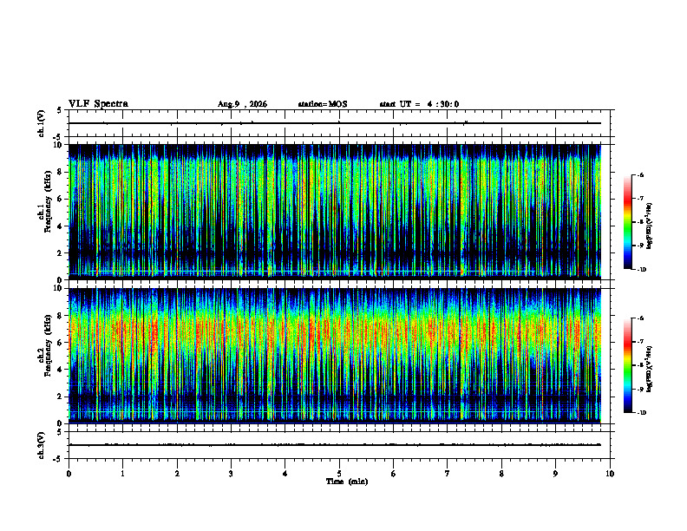Image resolution: width=687 pixels, height=531 pixels.
Task: Click the "-6" value on ch.1 color bar
Action: tap(640, 174)
